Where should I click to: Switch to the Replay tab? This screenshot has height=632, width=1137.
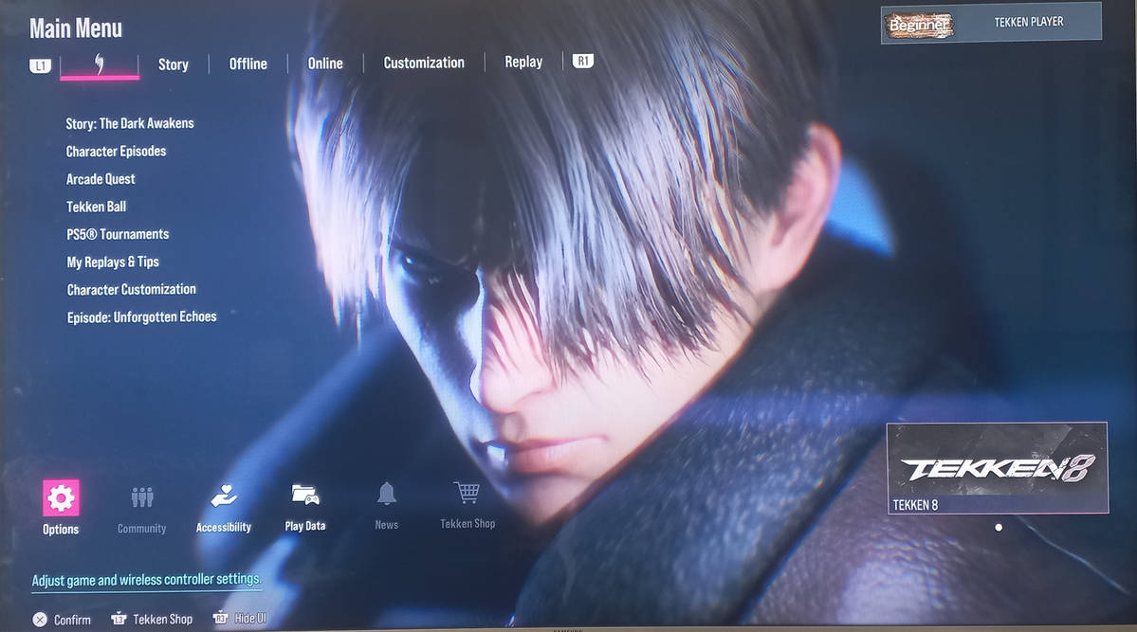point(523,62)
